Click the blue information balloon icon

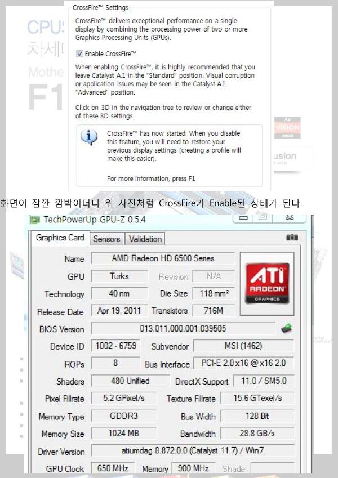[x=89, y=137]
